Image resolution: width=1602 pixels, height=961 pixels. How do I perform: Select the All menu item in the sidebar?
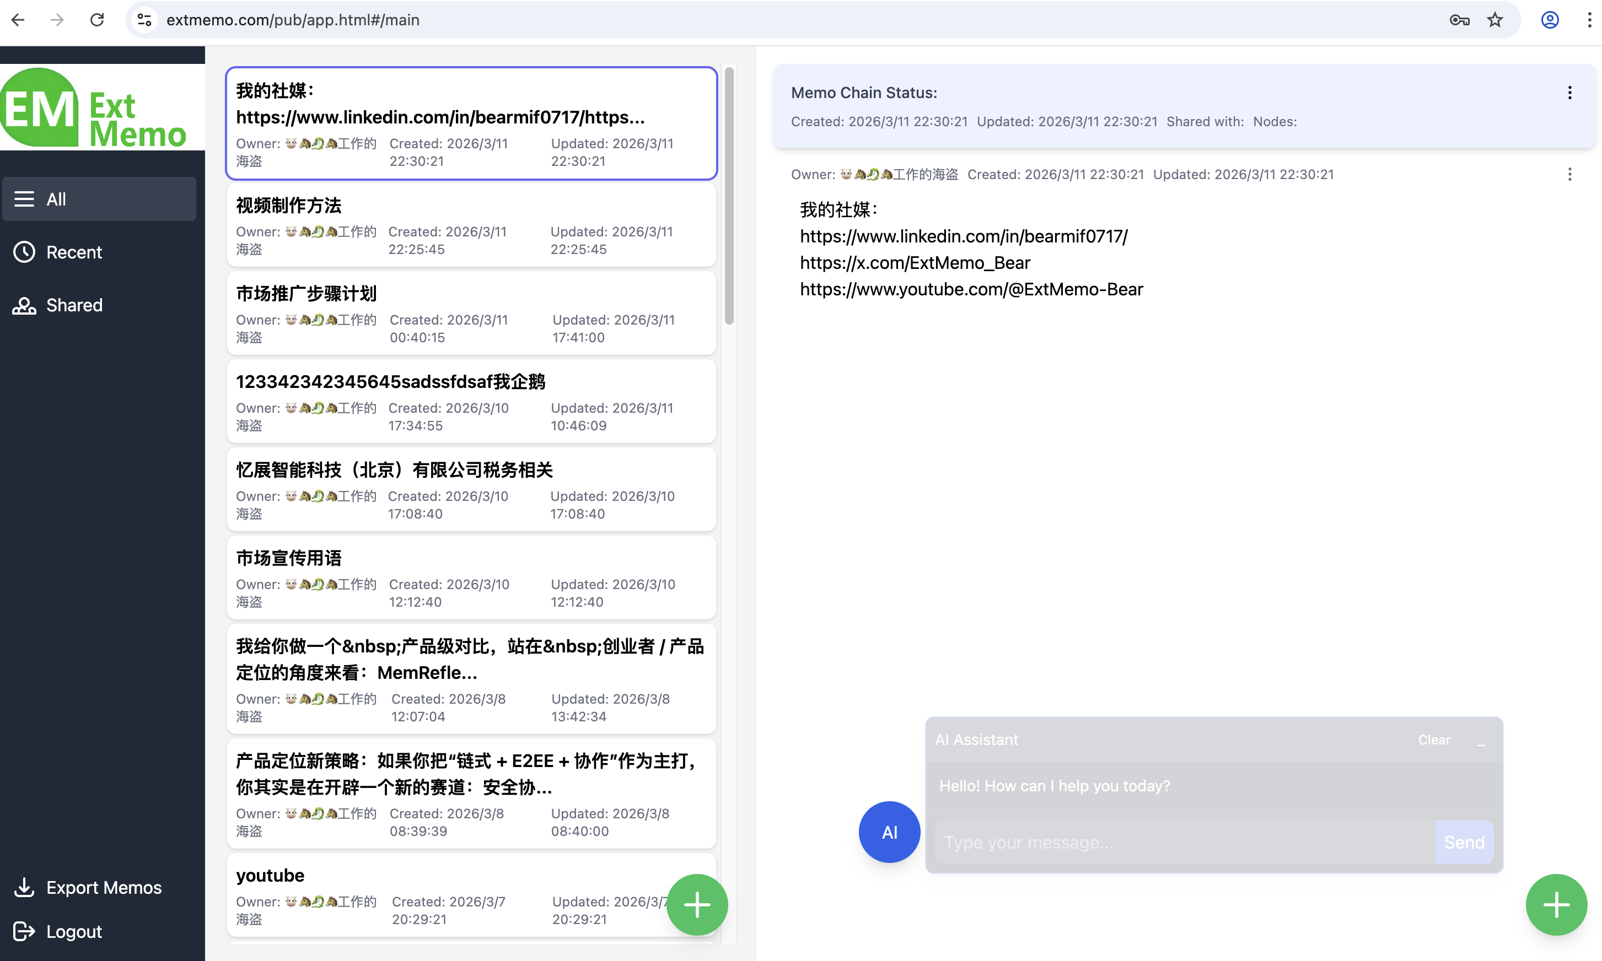(99, 199)
